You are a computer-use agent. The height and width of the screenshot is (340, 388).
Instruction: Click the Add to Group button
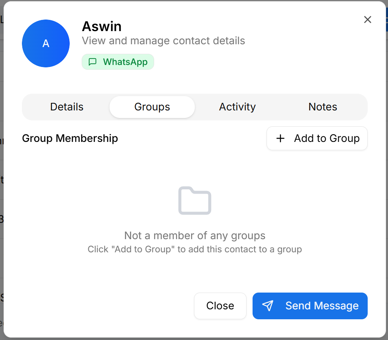click(x=317, y=138)
